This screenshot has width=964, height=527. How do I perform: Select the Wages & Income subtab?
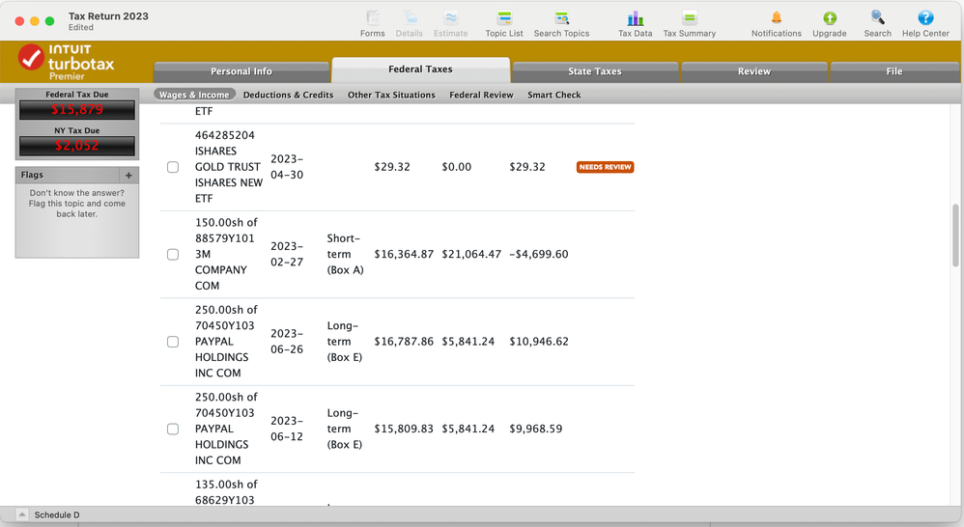(x=194, y=95)
